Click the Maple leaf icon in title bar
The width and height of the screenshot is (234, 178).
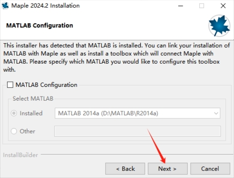coord(5,6)
